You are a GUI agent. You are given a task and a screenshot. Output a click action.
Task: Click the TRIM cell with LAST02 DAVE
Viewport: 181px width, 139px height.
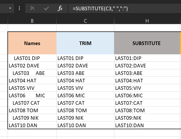point(85,66)
